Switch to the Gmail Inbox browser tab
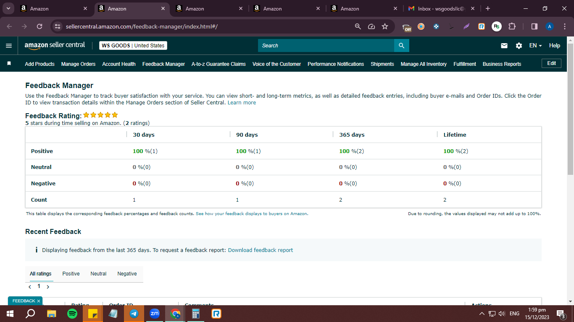The width and height of the screenshot is (574, 322). coord(442,8)
